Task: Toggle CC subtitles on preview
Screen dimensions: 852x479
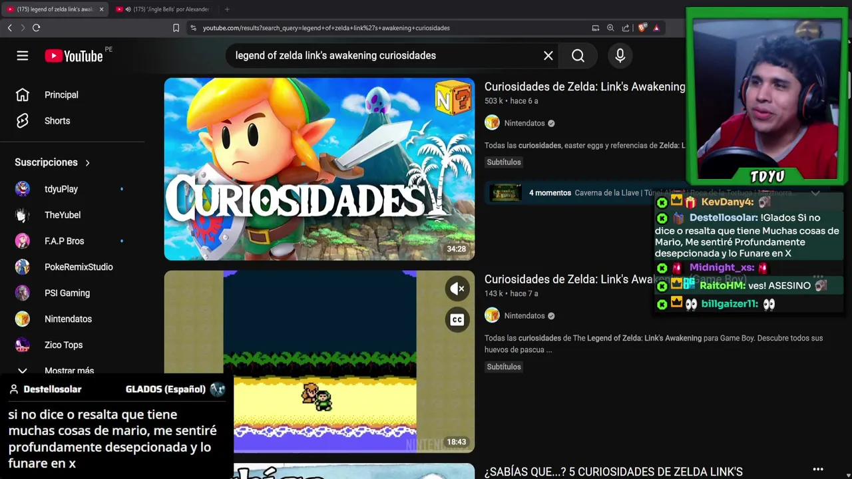Action: (x=457, y=320)
